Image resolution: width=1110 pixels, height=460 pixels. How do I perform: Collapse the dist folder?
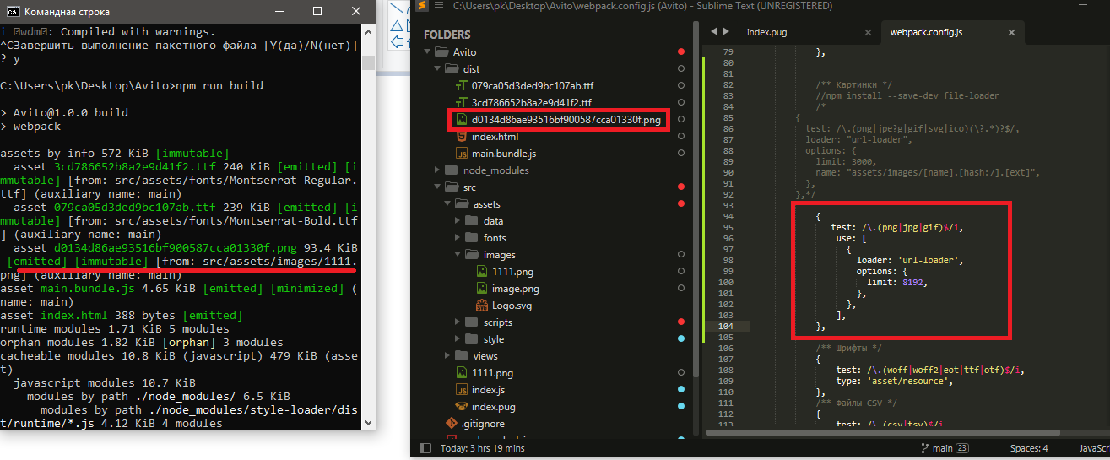pos(437,69)
